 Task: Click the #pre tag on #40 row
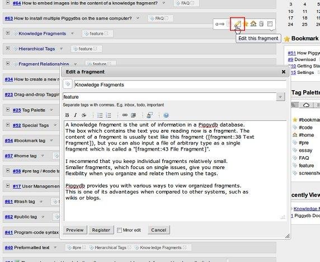coord(77,247)
